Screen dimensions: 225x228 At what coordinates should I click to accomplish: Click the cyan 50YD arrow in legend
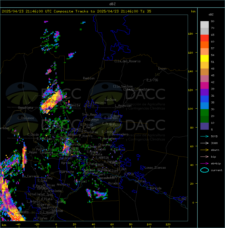pyautogui.click(x=204, y=136)
